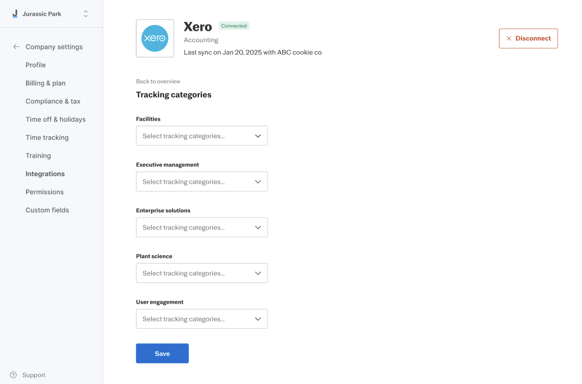Open the Plant science tracking categories dropdown

(202, 273)
